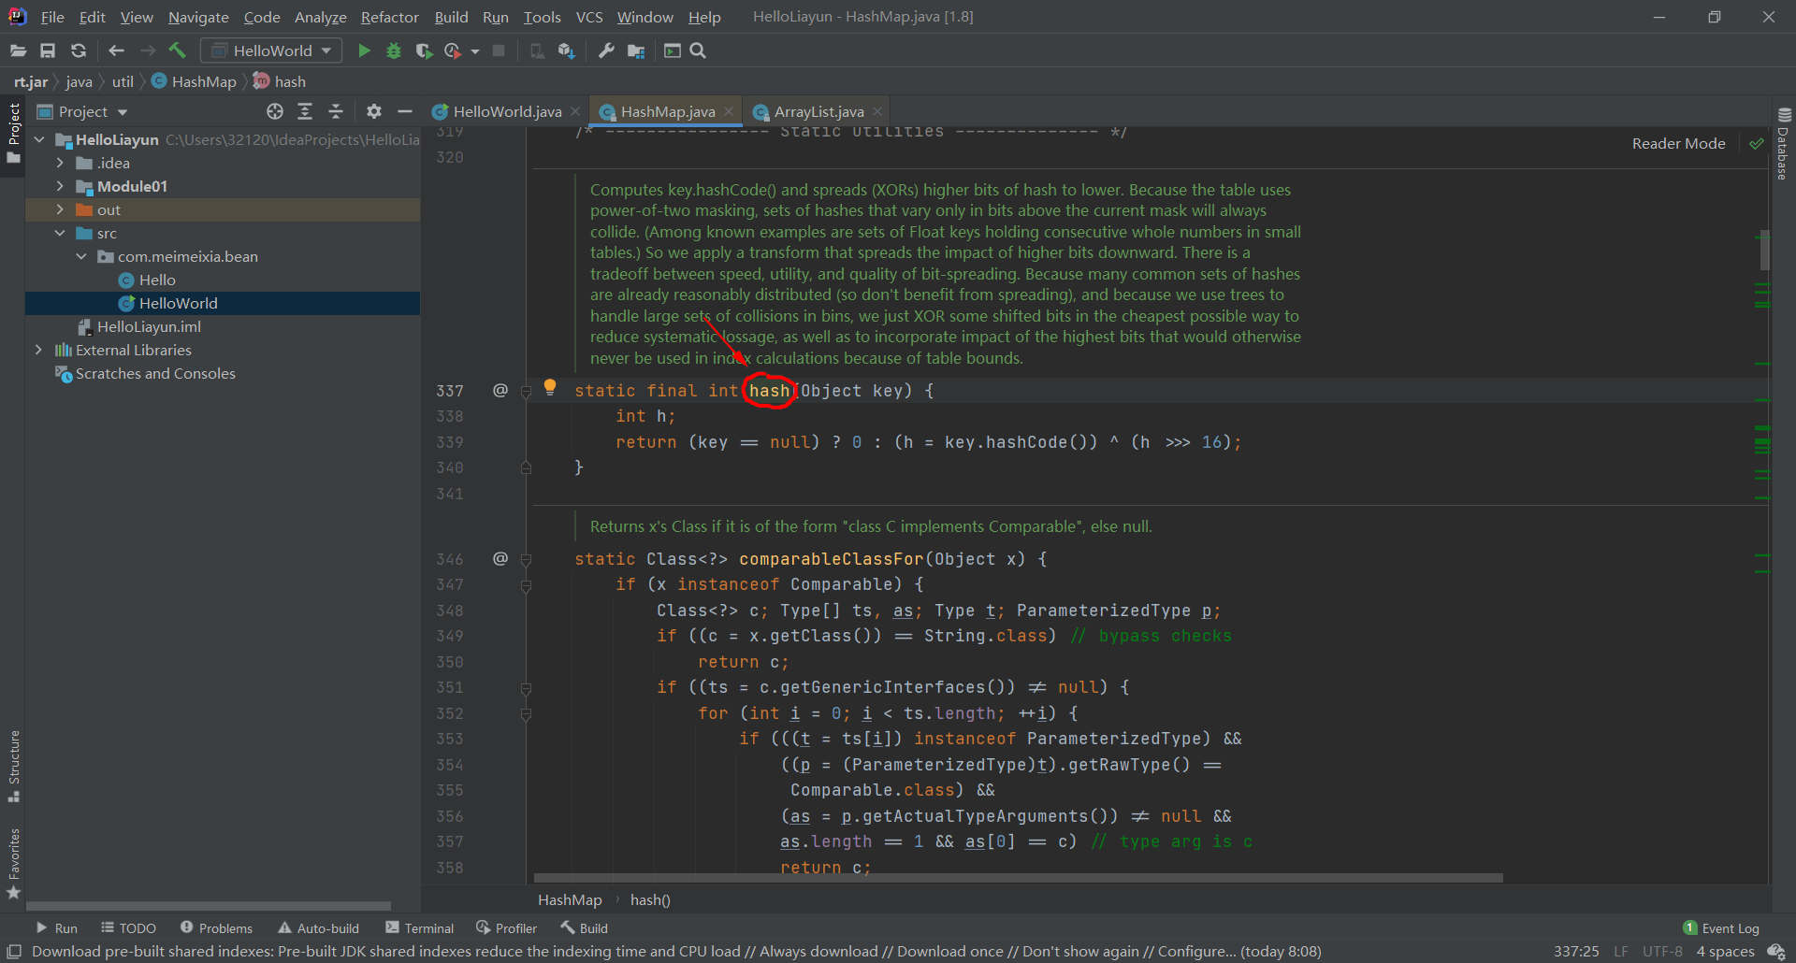
Task: Open the Navigate menu
Action: pos(198,17)
